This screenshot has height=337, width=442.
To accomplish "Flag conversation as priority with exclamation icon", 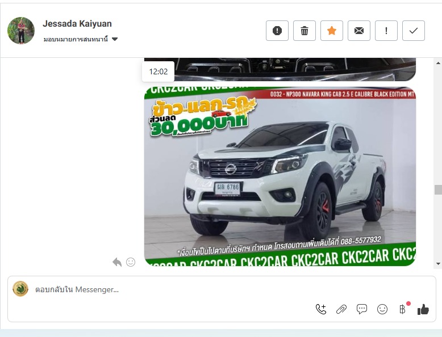I will [x=386, y=31].
